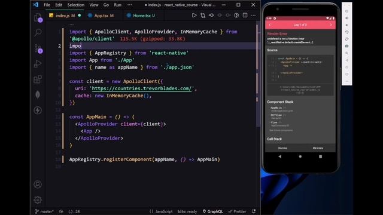The width and height of the screenshot is (383, 215).
Task: Open the Manage gear icon
Action: pos(38,200)
